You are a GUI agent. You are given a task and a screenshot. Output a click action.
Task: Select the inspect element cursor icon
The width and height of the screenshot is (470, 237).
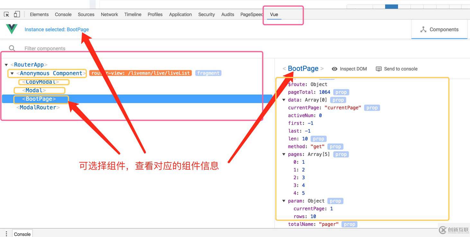pyautogui.click(x=6, y=14)
